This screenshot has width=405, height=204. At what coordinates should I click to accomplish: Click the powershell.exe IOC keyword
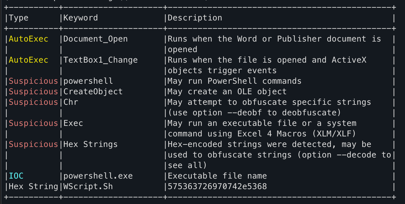[x=98, y=176]
